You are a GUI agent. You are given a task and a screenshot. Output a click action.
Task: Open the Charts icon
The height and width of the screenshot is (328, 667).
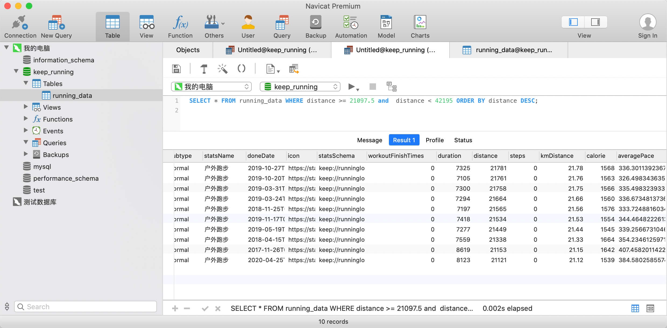(x=420, y=27)
